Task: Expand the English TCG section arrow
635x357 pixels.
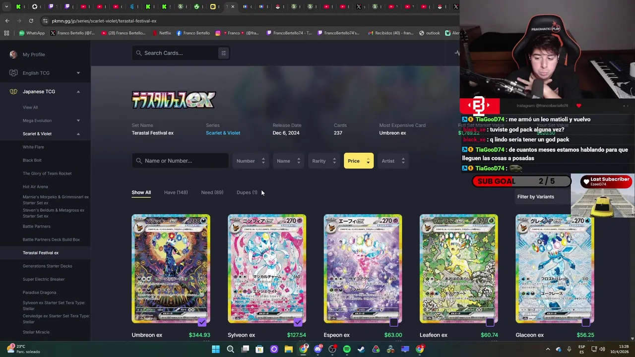Action: coord(78,73)
